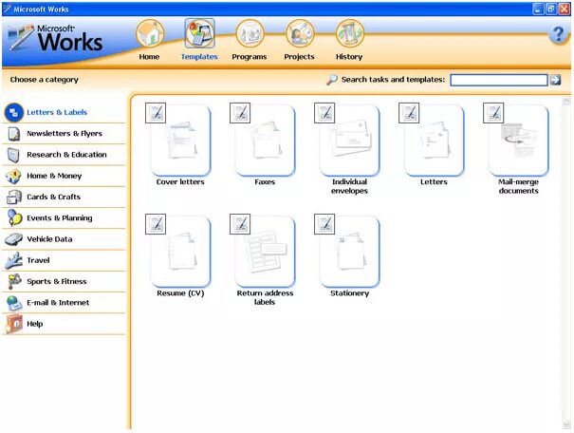Open the Resume (CV) template thumbnail
574x433 pixels.
click(x=180, y=252)
